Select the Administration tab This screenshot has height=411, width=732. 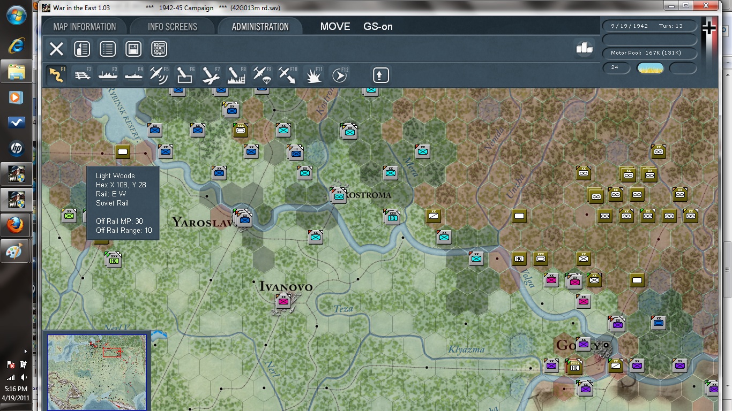[x=260, y=27]
